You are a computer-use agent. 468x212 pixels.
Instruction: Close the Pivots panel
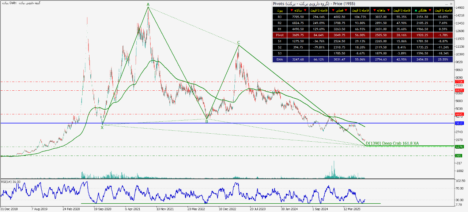(451, 4)
